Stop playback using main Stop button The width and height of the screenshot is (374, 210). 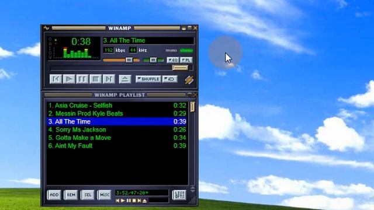pyautogui.click(x=96, y=79)
